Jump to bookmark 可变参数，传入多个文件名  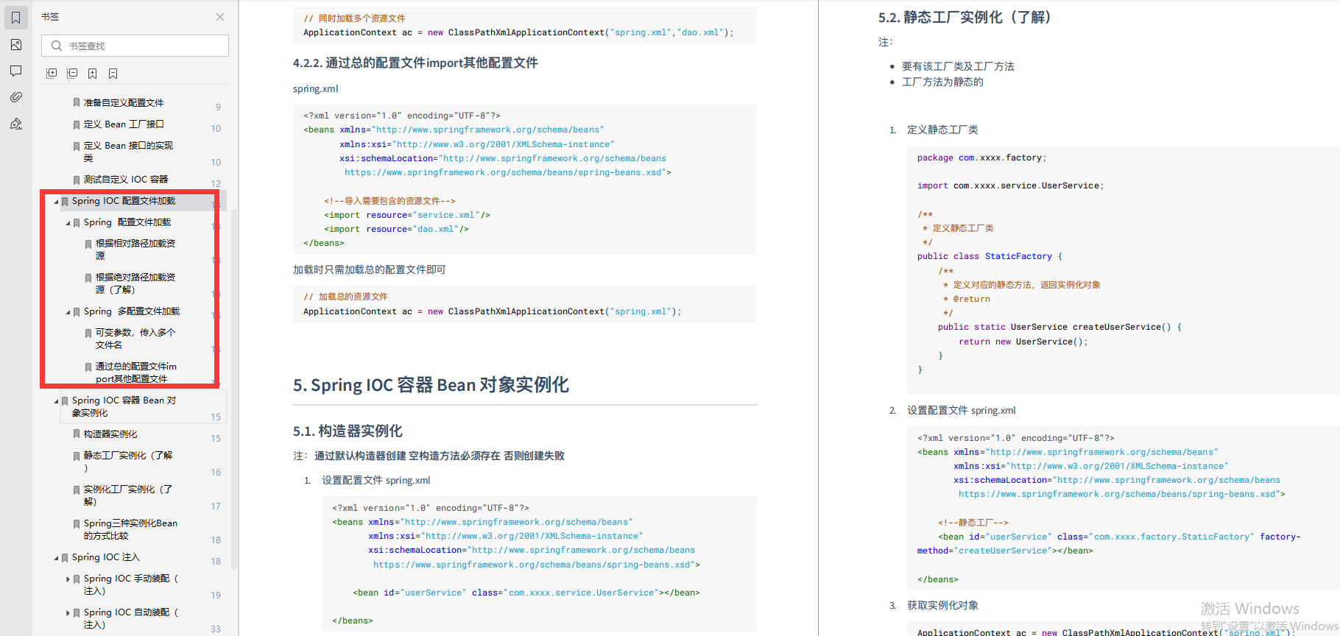pyautogui.click(x=135, y=339)
